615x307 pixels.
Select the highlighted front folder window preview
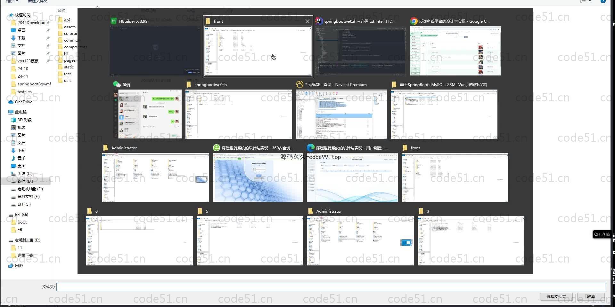[258, 51]
